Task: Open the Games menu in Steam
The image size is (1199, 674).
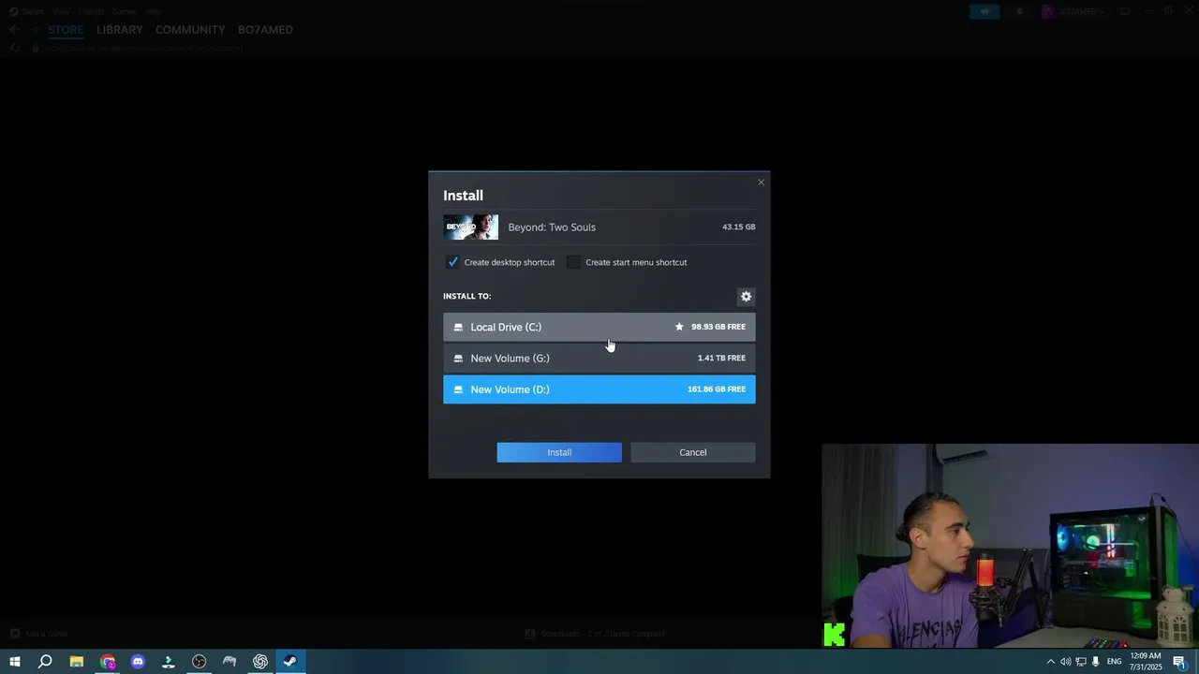Action: pyautogui.click(x=124, y=11)
